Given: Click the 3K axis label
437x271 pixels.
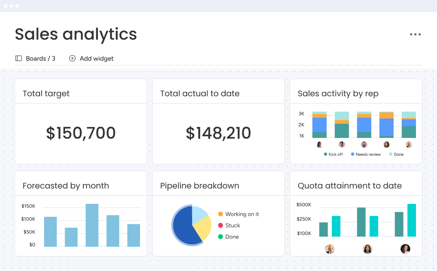Looking at the screenshot, I should [x=301, y=114].
